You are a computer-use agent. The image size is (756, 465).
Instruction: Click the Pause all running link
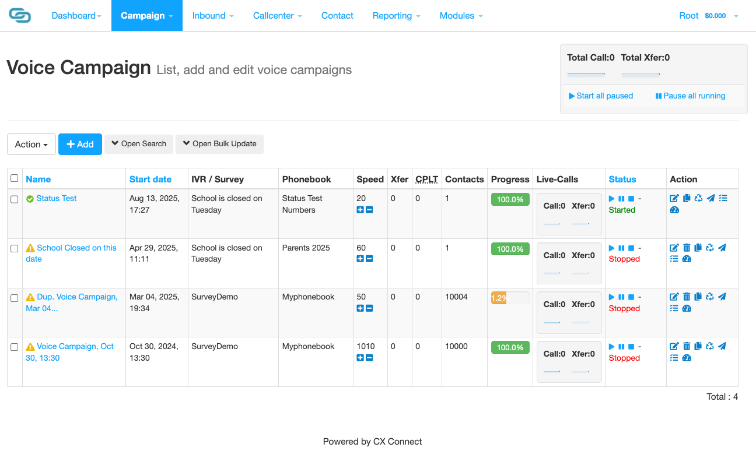690,96
